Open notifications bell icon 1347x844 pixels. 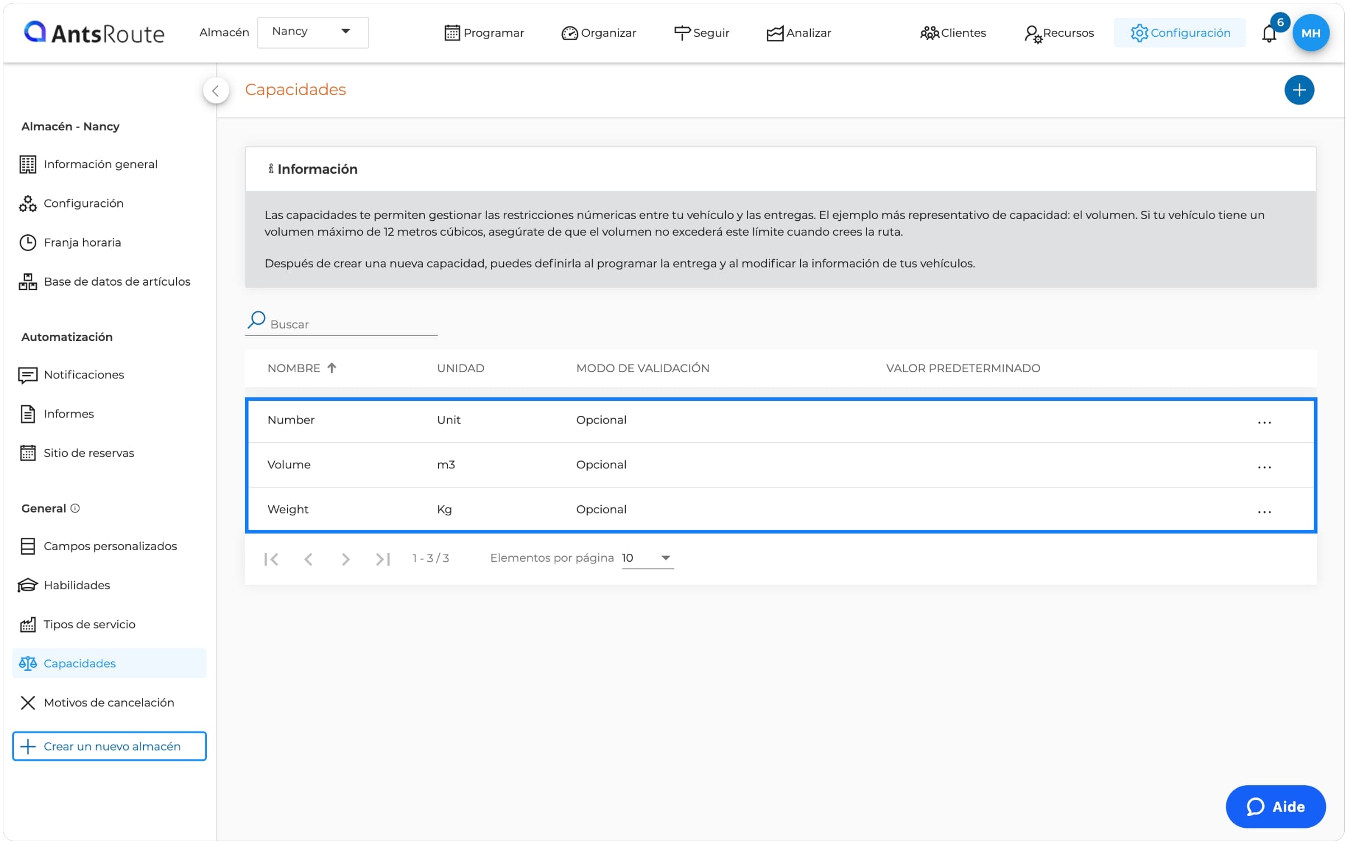coord(1269,34)
